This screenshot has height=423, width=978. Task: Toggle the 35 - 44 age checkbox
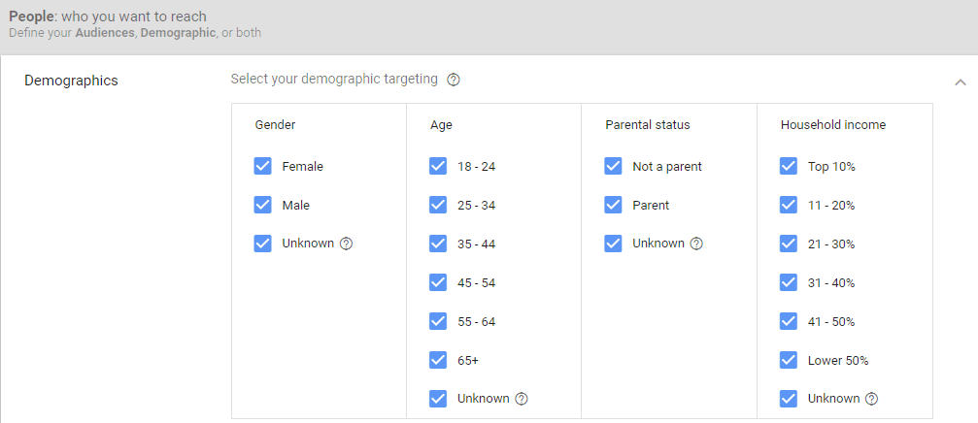pos(438,244)
